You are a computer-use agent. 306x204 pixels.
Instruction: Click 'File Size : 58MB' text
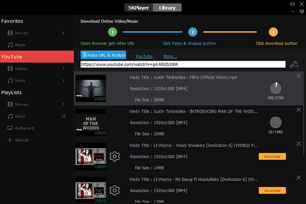click(x=149, y=100)
